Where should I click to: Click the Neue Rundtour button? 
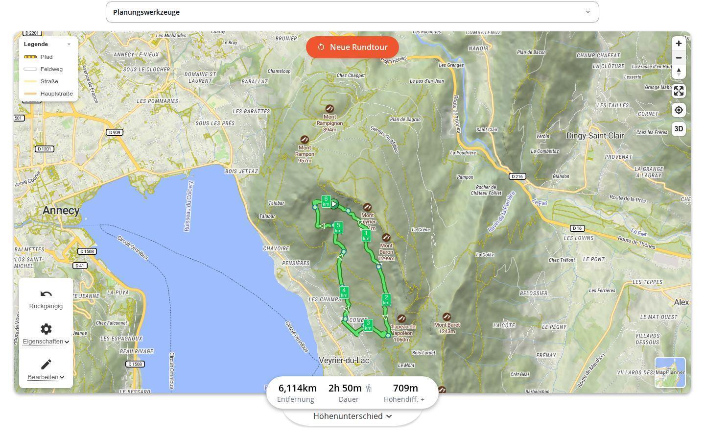pyautogui.click(x=352, y=47)
